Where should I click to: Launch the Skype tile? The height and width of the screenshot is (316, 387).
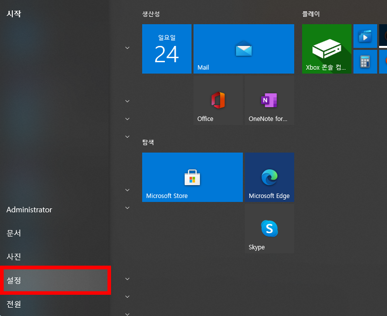click(x=270, y=228)
